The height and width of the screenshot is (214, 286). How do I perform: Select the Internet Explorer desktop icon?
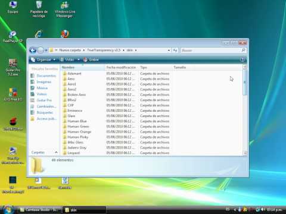pos(39,34)
